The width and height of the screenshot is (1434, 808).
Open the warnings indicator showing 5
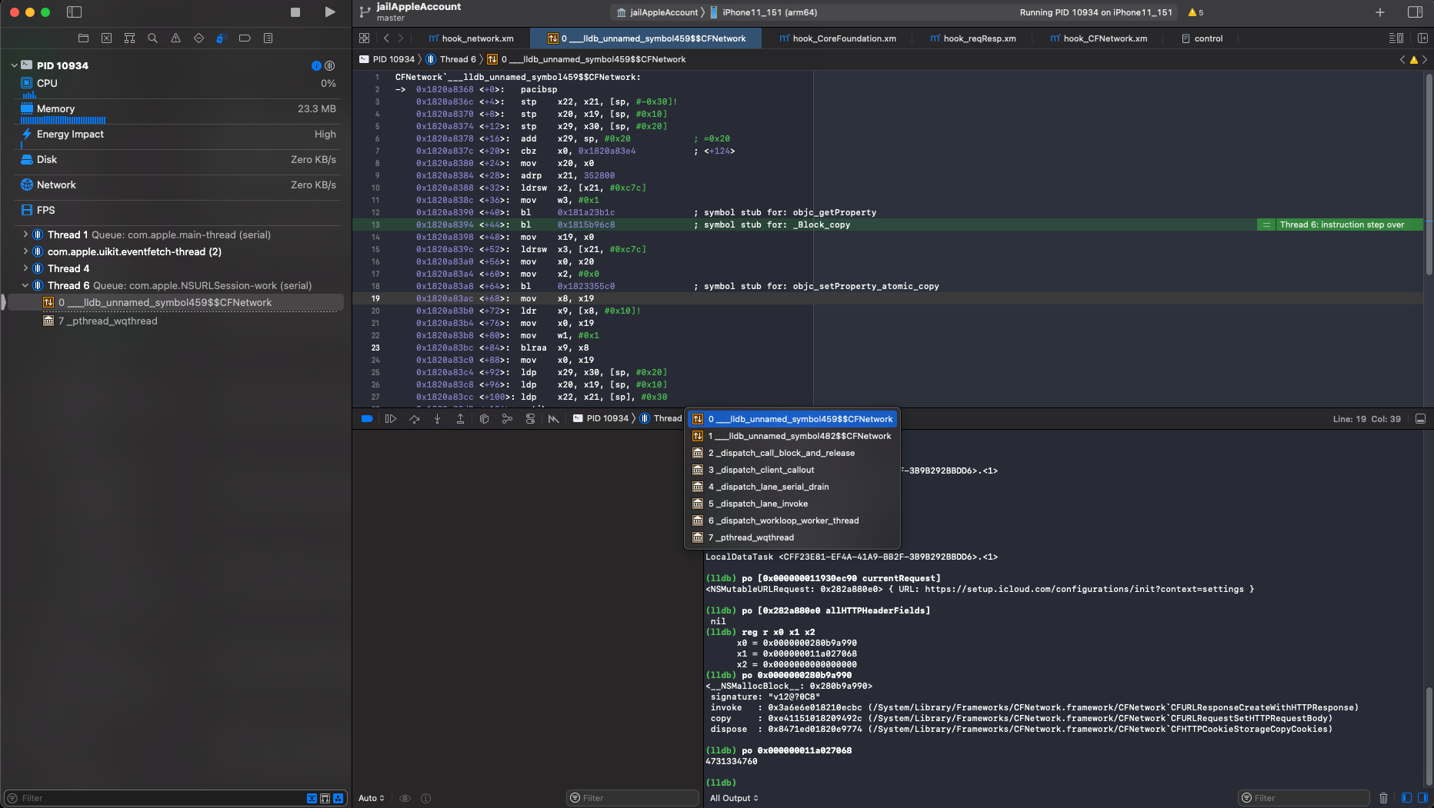click(1196, 12)
